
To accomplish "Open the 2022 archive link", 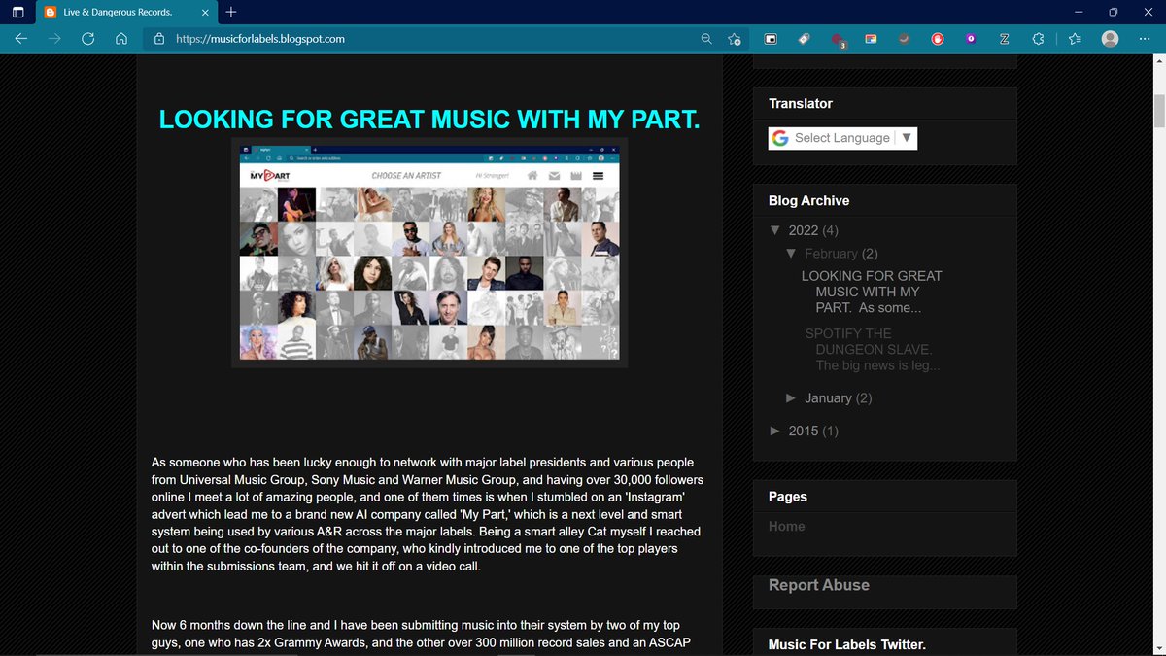I will [803, 230].
